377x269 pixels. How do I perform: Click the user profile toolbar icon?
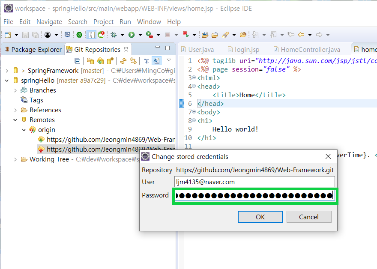48,35
